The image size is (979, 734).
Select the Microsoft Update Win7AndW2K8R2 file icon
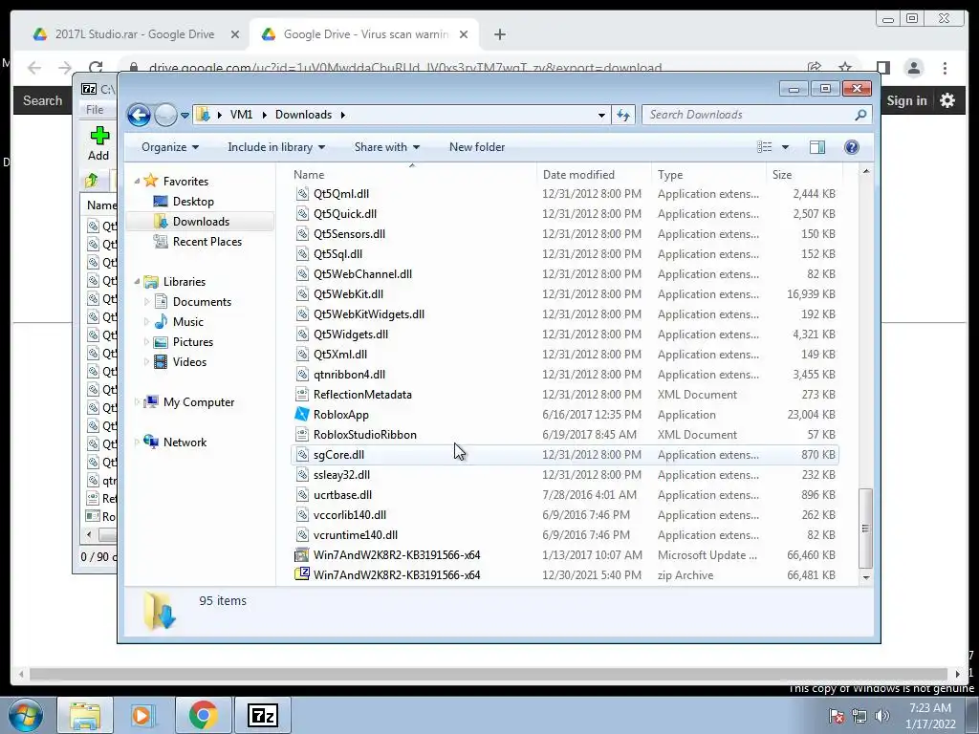[x=302, y=555]
